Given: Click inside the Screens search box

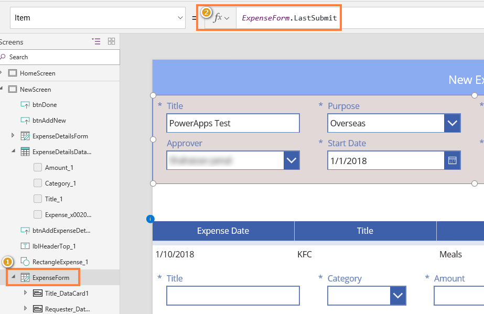Looking at the screenshot, I should pos(58,57).
